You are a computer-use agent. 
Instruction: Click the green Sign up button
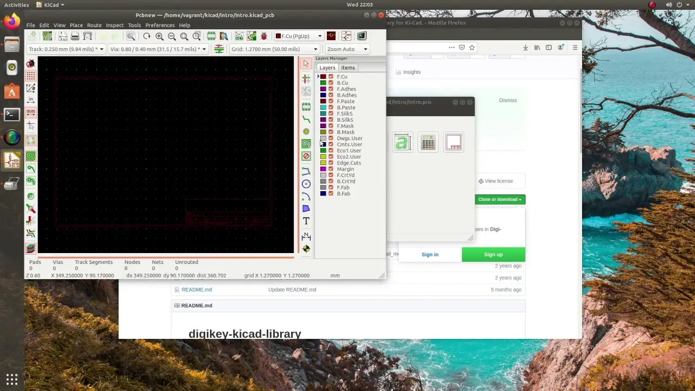pyautogui.click(x=493, y=254)
